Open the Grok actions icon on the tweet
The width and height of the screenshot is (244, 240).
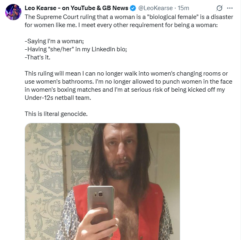220,8
